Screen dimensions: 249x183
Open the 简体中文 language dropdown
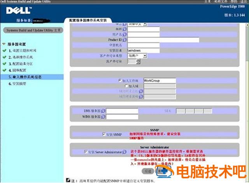point(145,24)
